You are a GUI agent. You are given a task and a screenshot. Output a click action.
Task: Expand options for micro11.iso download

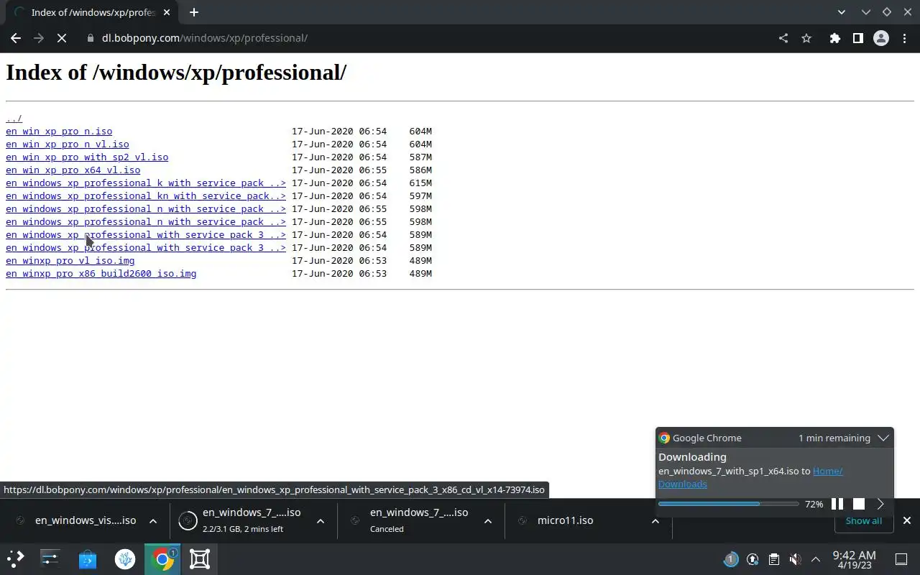pos(655,521)
